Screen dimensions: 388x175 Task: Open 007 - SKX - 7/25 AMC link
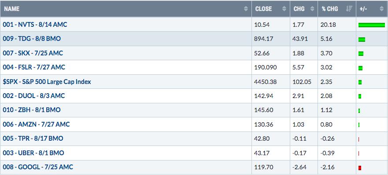33,53
